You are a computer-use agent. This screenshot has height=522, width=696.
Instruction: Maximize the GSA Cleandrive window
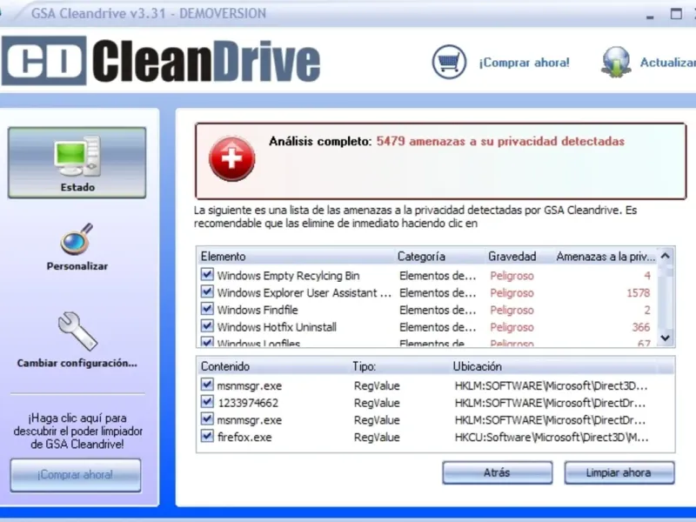[676, 14]
